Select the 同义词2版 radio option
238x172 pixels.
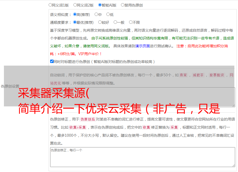click(75, 5)
